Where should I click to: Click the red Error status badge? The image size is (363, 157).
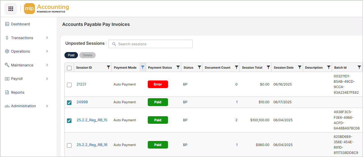tap(158, 84)
